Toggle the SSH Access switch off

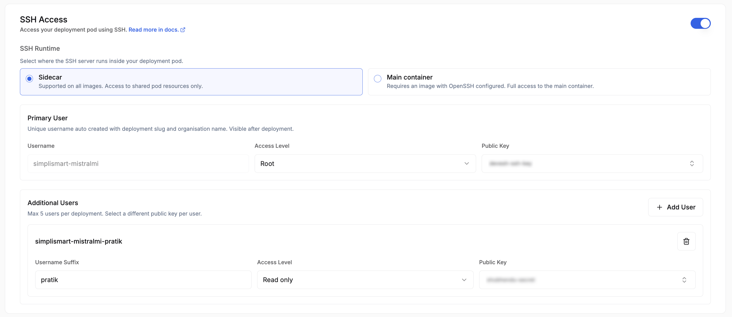click(700, 23)
